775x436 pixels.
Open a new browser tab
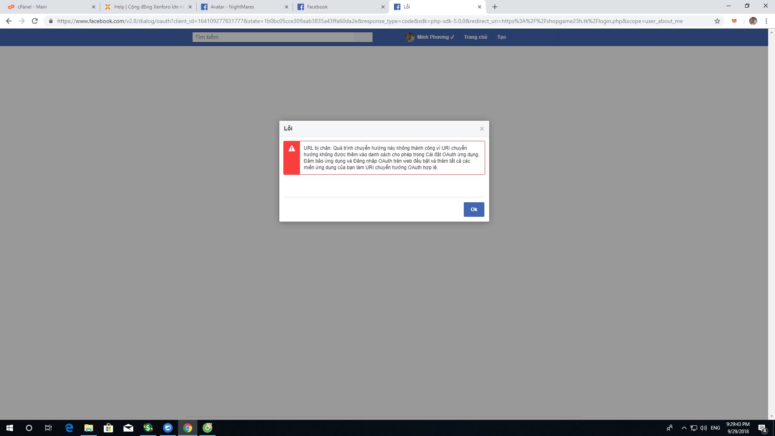[495, 7]
